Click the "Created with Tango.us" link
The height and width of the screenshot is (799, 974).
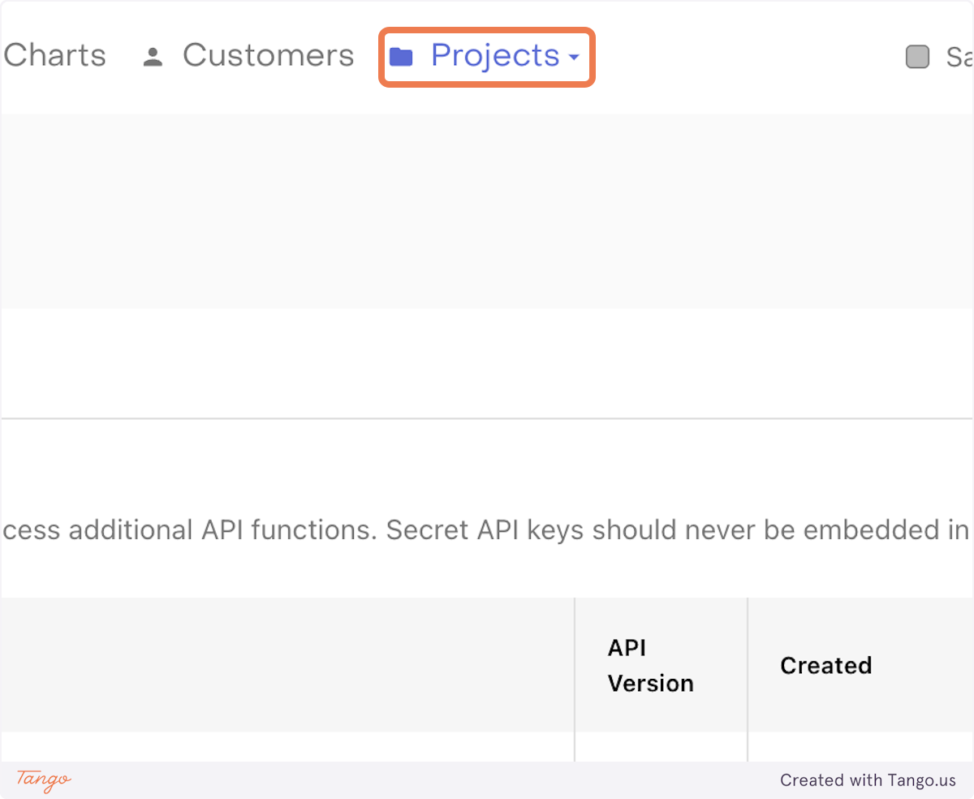(868, 780)
